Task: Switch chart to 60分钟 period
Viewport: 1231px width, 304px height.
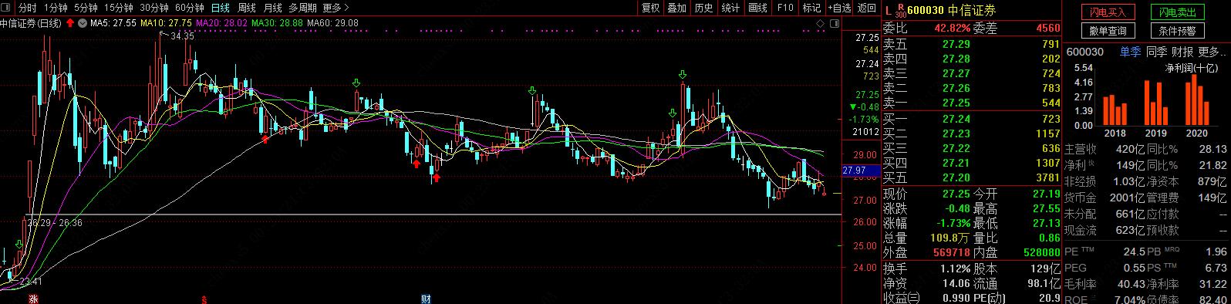Action: pyautogui.click(x=190, y=8)
